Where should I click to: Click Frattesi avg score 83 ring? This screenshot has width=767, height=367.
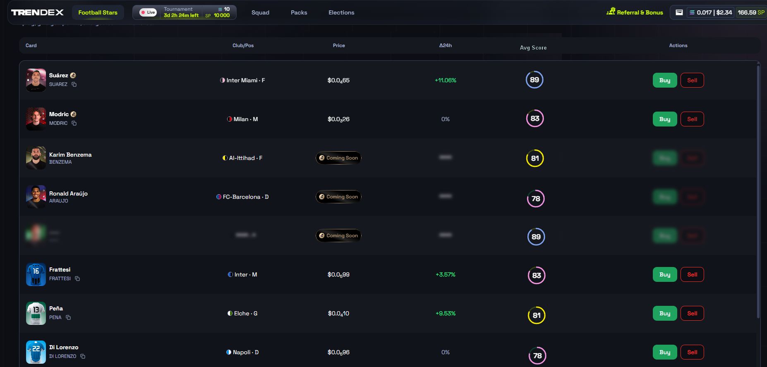click(x=537, y=275)
